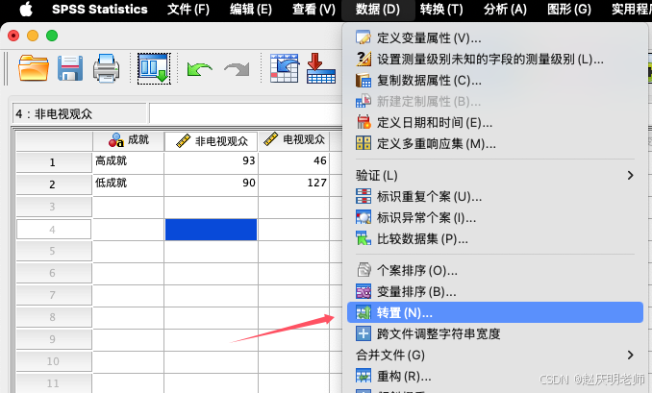Click the cell reference box 4 : 非电视观众

click(x=79, y=113)
